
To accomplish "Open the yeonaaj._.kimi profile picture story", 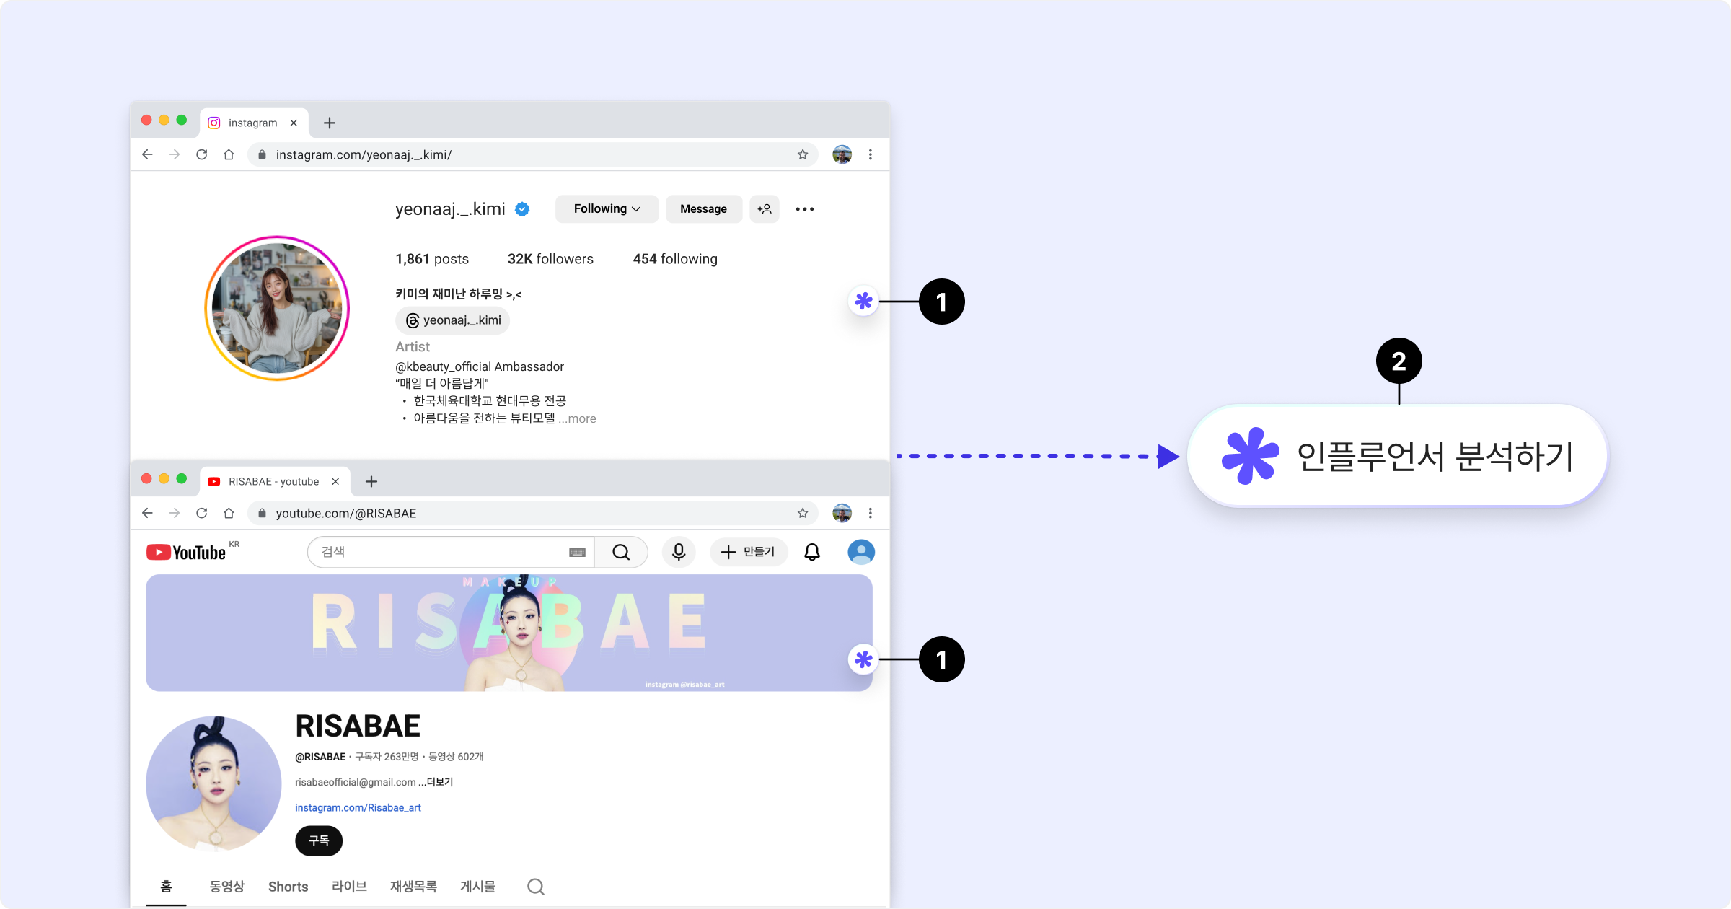I will point(277,308).
